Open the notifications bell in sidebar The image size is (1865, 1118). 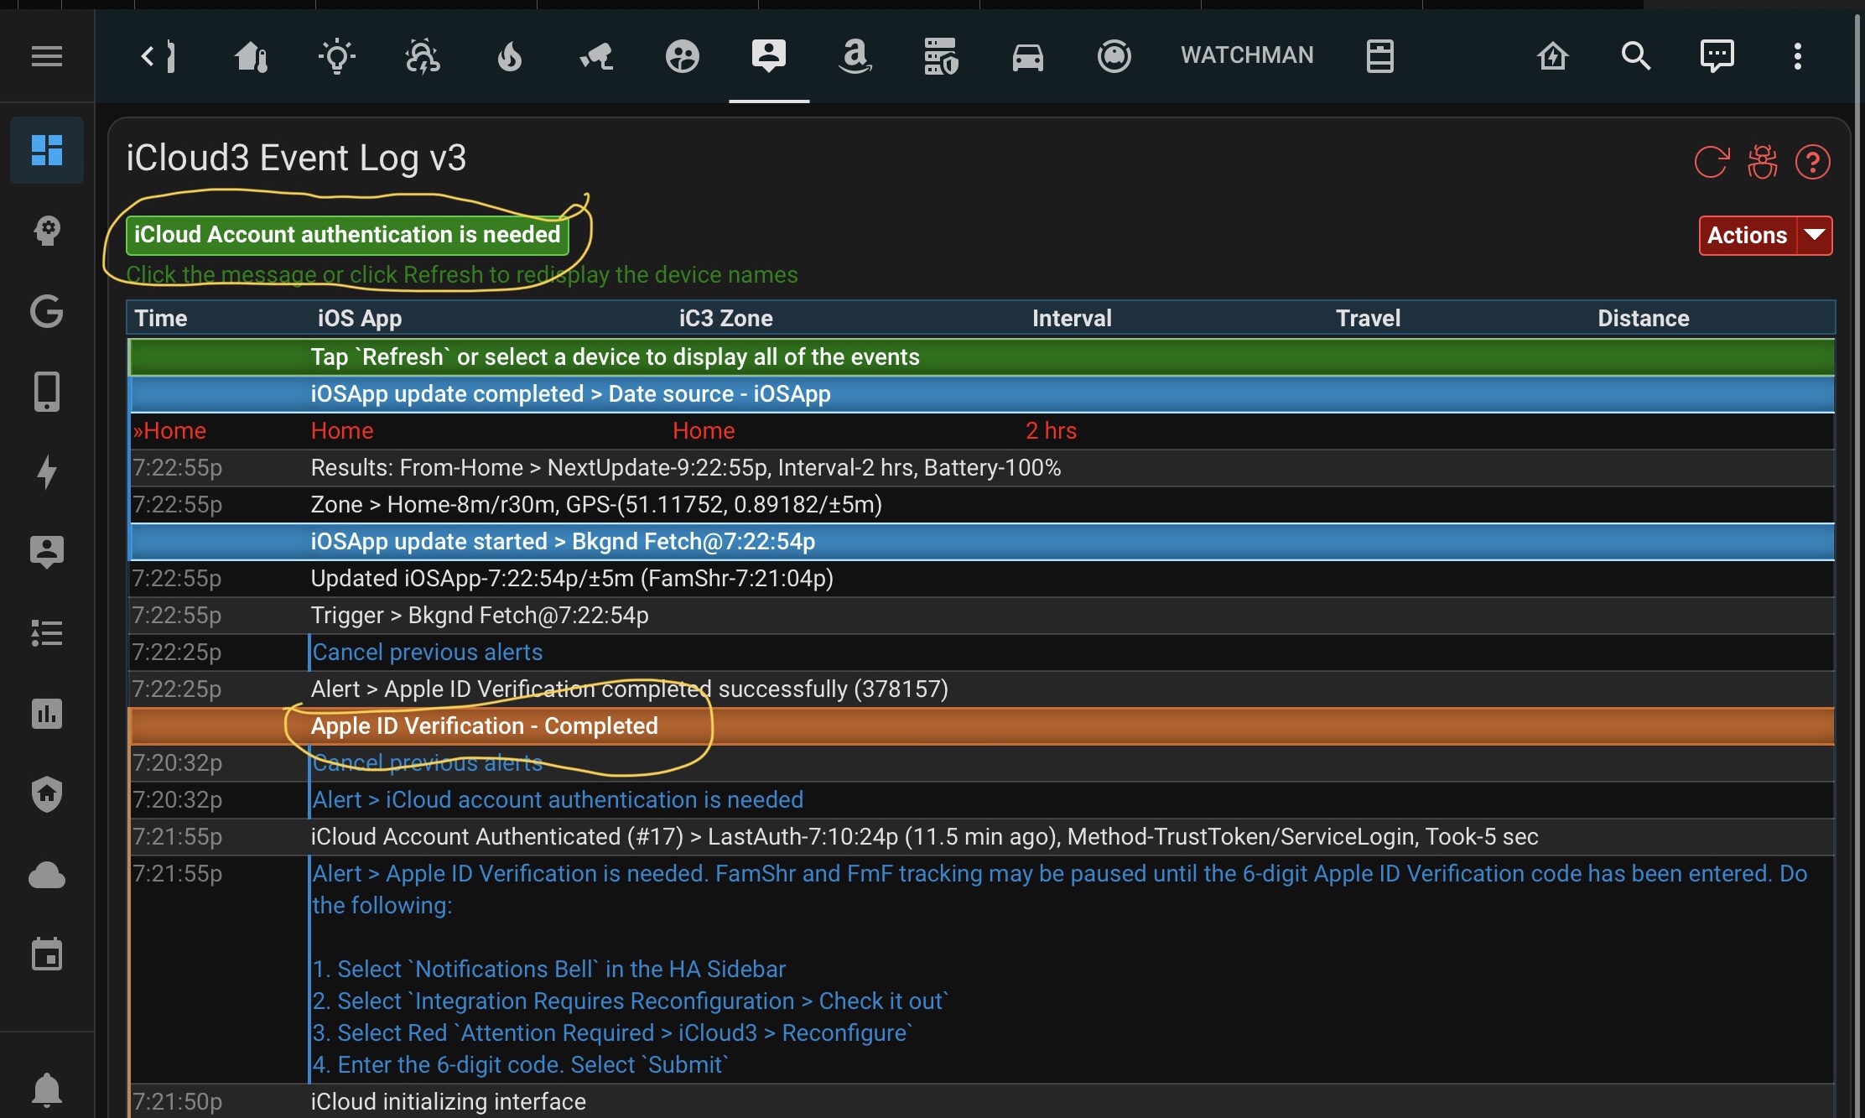click(x=47, y=1089)
